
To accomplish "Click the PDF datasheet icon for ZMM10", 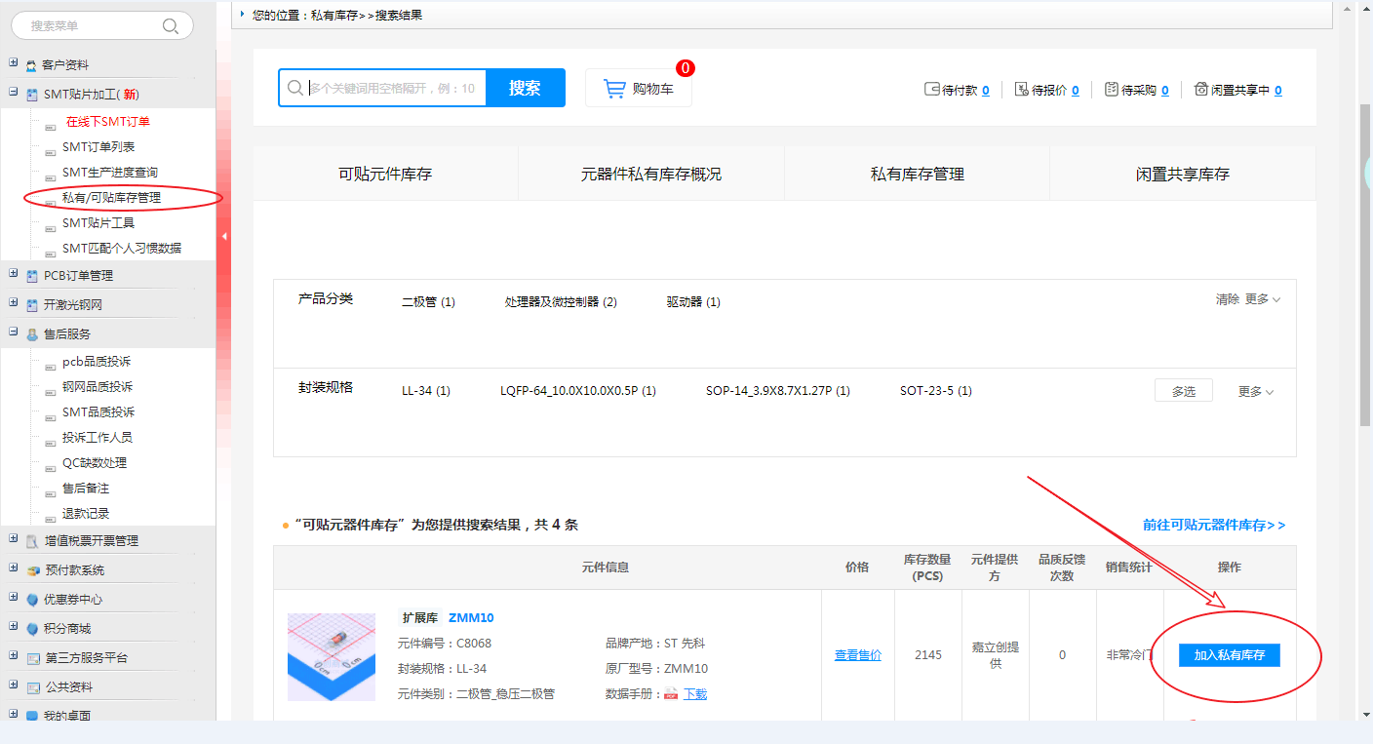I will click(x=671, y=694).
